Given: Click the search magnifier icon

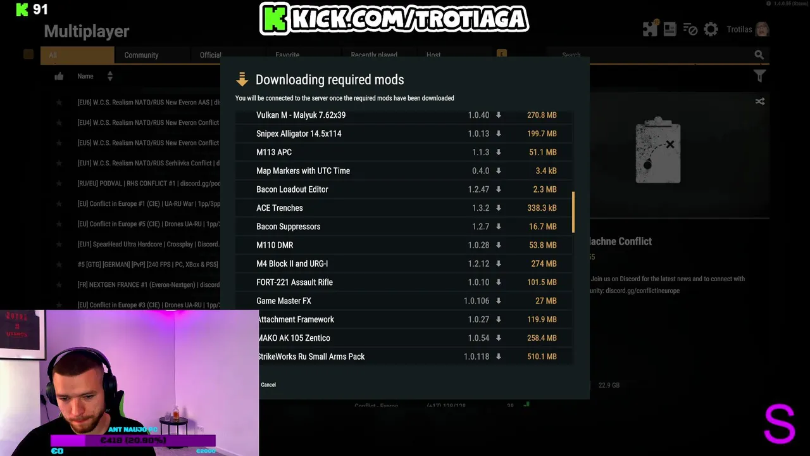Looking at the screenshot, I should click(759, 55).
